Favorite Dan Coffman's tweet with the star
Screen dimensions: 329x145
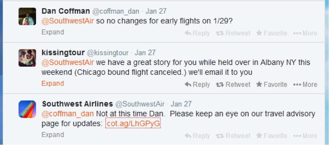[x=272, y=33]
